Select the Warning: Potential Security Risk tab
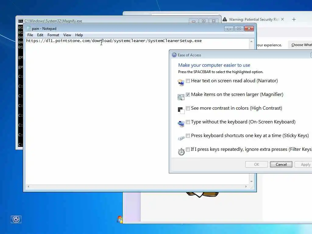The width and height of the screenshot is (312, 234). pos(253,19)
